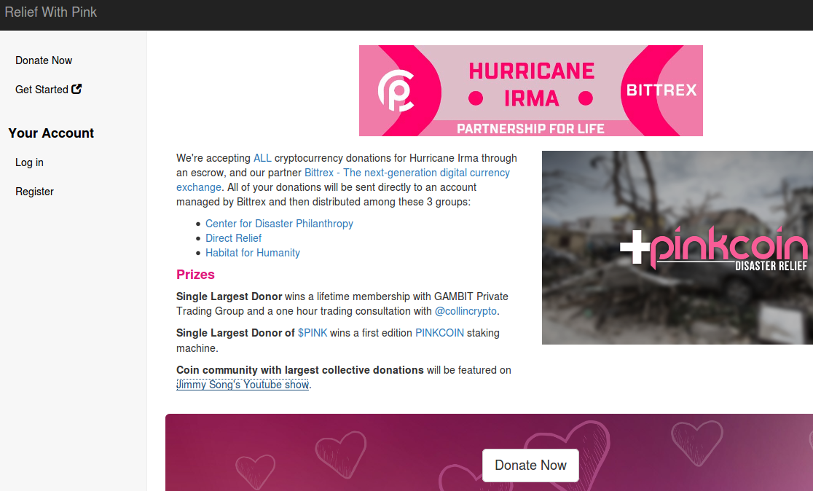Click the external link icon beside Get Started
Screen dimensions: 813x491
click(76, 89)
